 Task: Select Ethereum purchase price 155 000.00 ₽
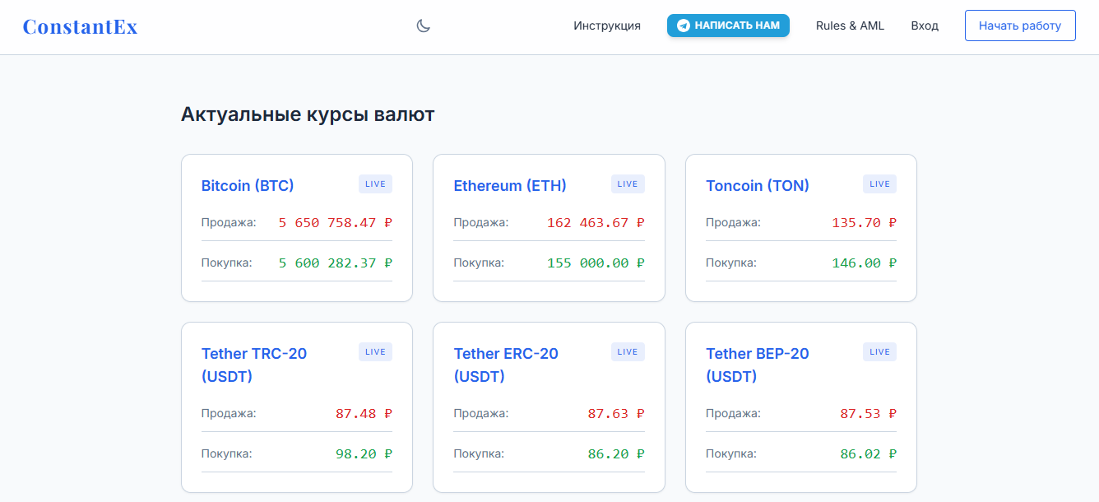[x=596, y=263]
